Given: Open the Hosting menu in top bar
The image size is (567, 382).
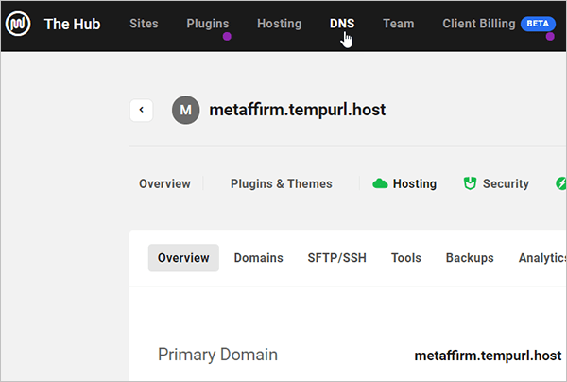Looking at the screenshot, I should tap(279, 24).
